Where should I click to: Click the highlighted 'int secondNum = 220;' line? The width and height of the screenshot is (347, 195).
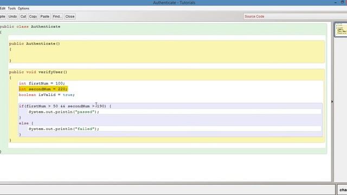tap(43, 89)
